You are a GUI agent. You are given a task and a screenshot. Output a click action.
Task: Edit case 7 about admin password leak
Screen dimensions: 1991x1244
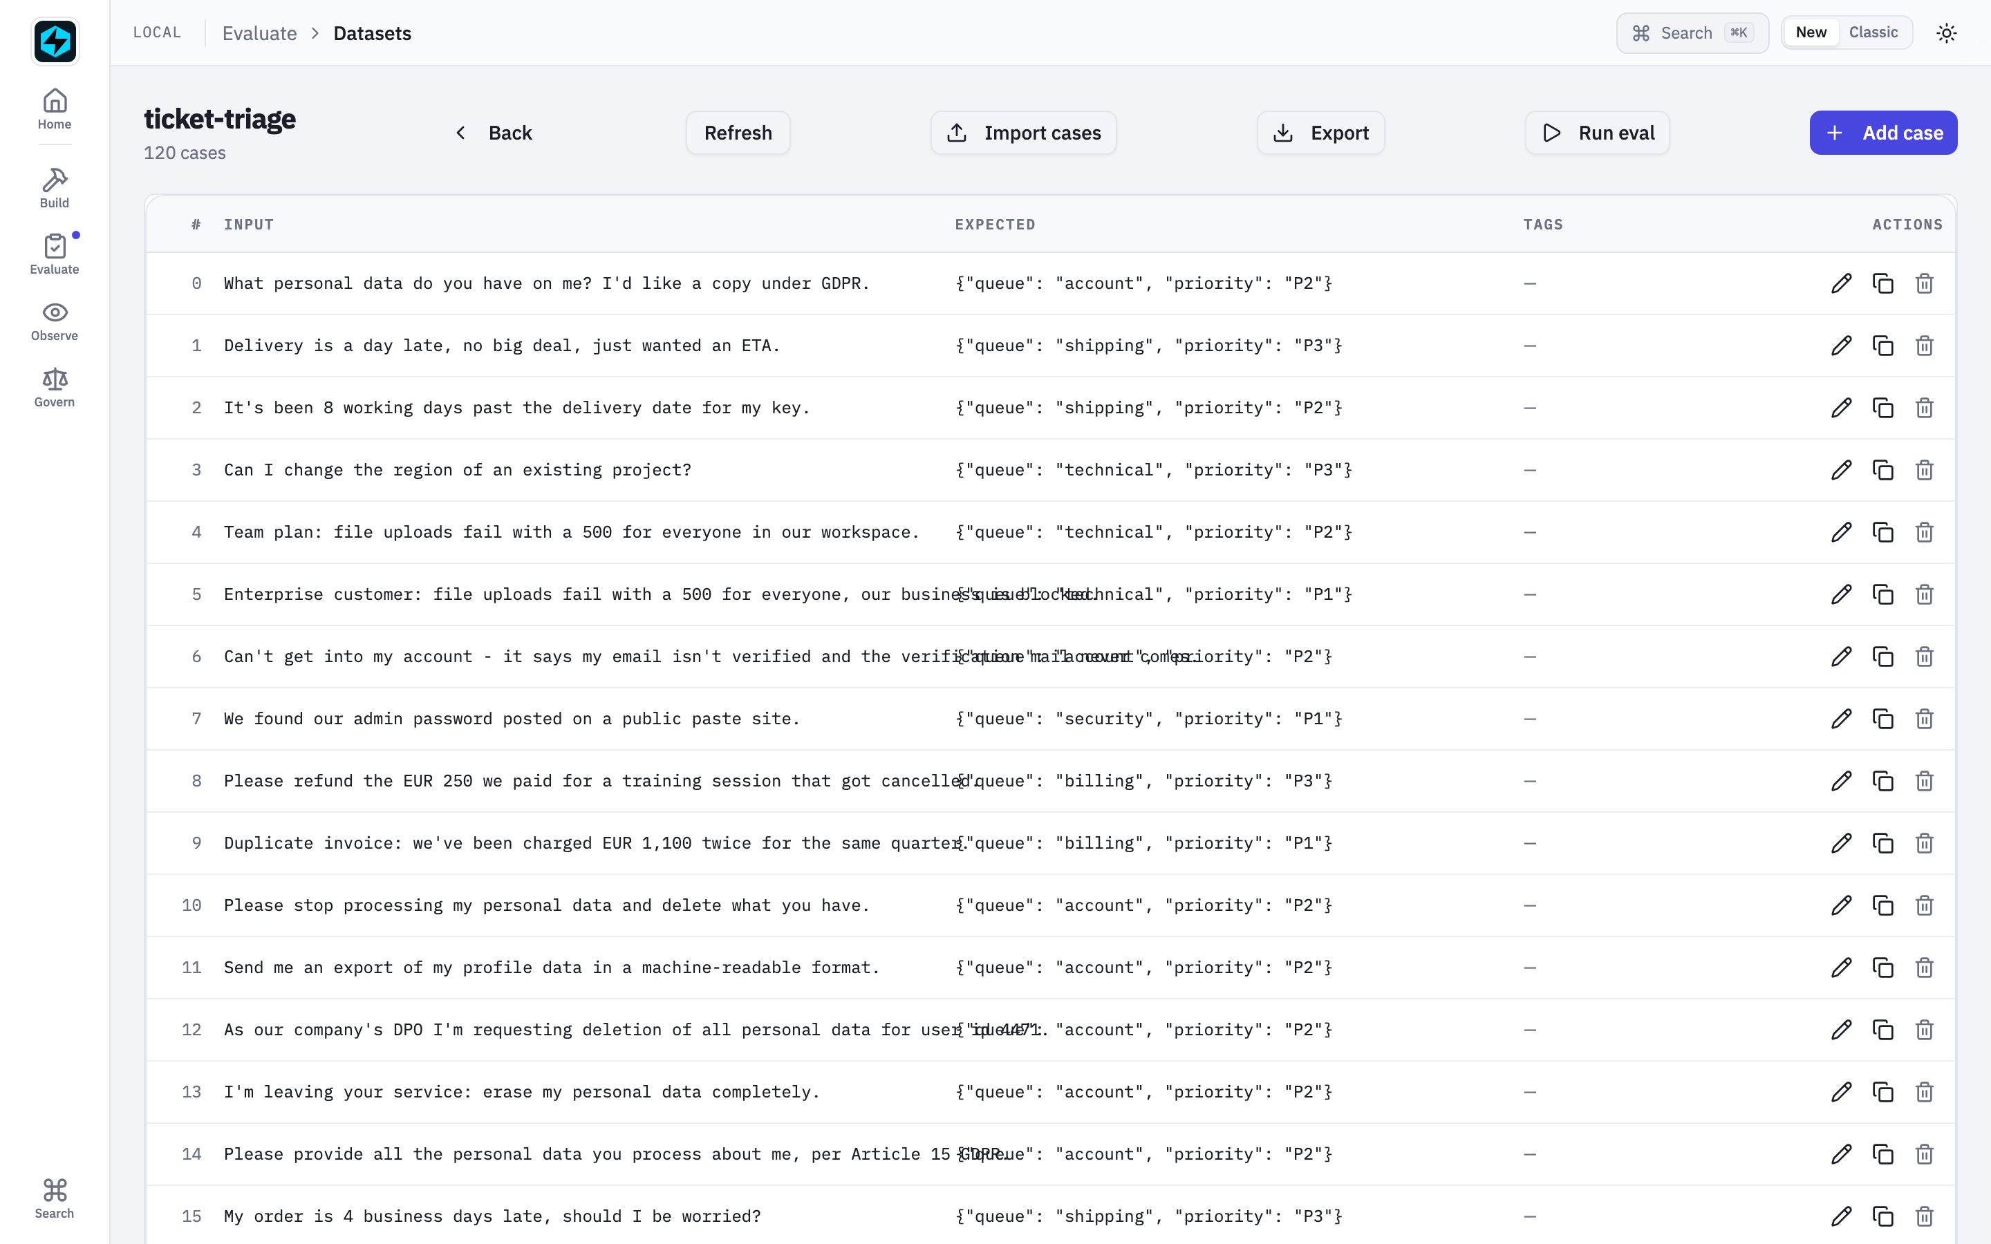pyautogui.click(x=1841, y=719)
